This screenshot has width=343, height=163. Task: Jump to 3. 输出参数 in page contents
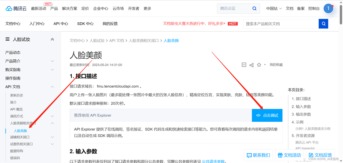(x=301, y=114)
